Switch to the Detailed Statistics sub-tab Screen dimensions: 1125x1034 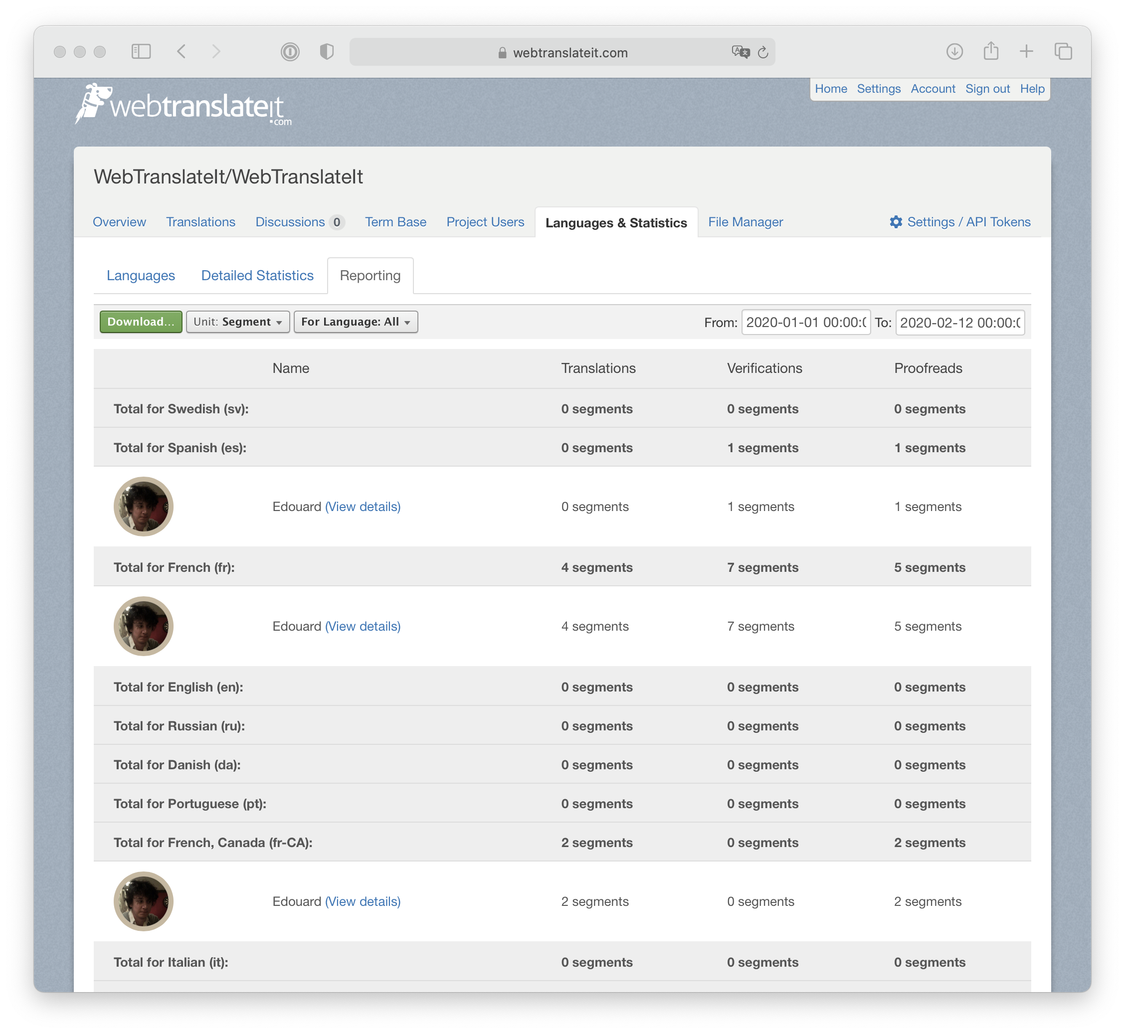pos(257,275)
